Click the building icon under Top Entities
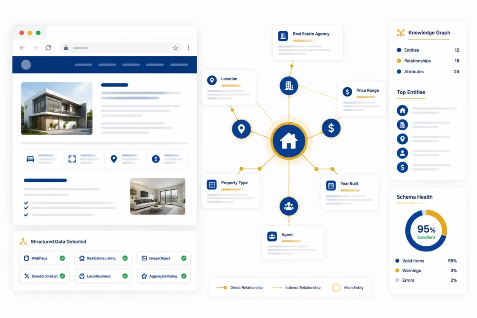 (x=402, y=125)
